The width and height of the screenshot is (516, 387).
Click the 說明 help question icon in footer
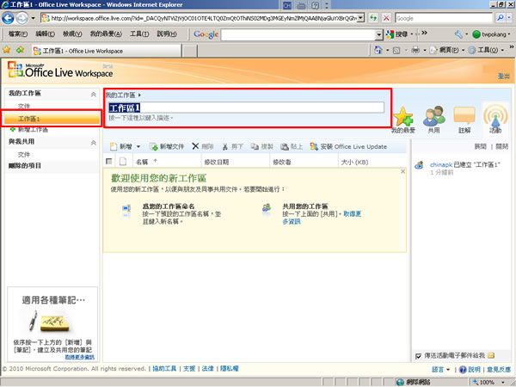(x=463, y=370)
